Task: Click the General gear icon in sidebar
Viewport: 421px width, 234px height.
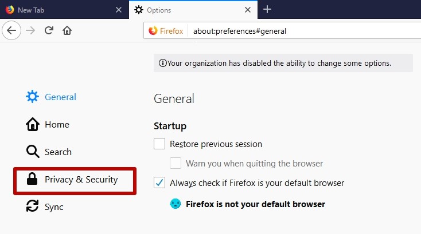Action: click(33, 97)
